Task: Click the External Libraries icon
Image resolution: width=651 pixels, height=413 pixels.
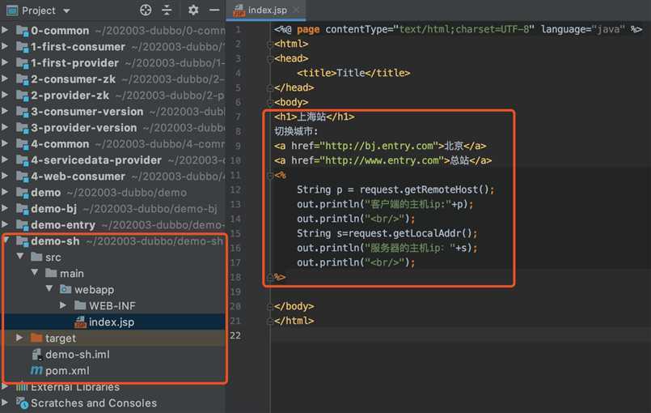Action: point(21,387)
